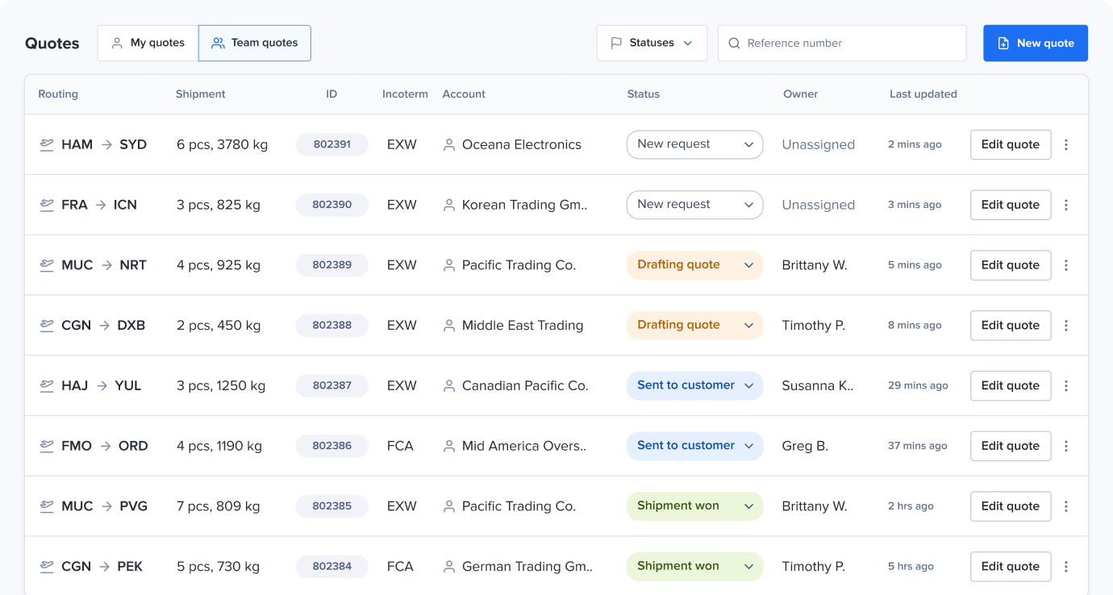Click quote ID badge 802388
The width and height of the screenshot is (1113, 595).
[332, 326]
